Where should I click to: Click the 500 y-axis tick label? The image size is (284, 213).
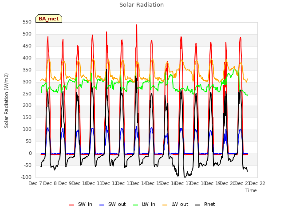(x=27, y=34)
